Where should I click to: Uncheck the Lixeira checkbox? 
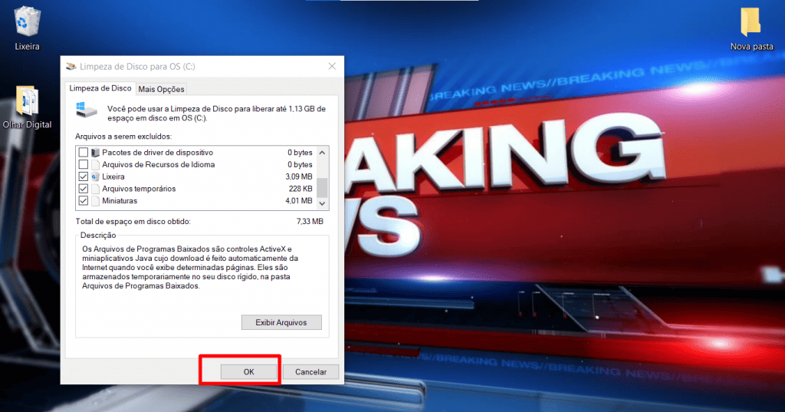[83, 176]
